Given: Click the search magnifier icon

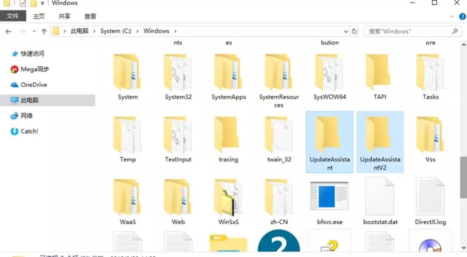Looking at the screenshot, I should [455, 31].
